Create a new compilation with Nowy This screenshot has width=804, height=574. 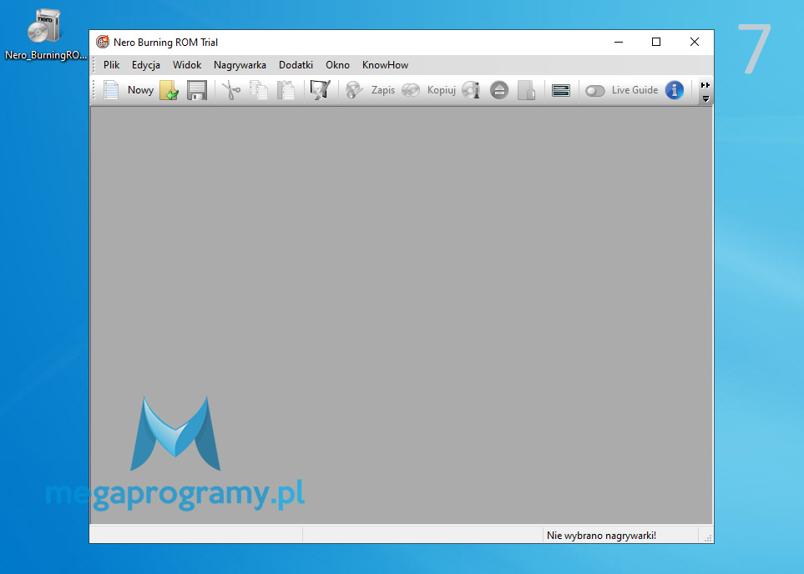tap(129, 90)
